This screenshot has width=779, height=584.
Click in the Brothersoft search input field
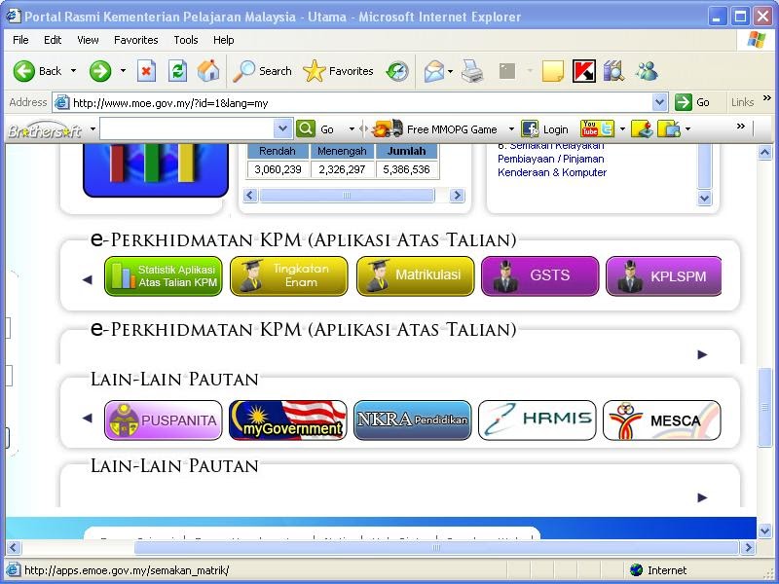pyautogui.click(x=187, y=128)
